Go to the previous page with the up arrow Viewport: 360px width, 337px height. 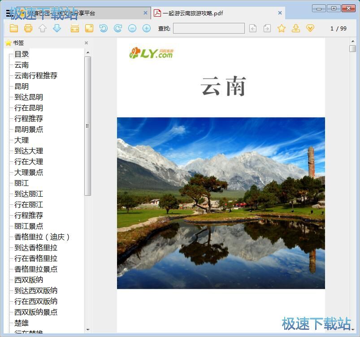(42, 28)
